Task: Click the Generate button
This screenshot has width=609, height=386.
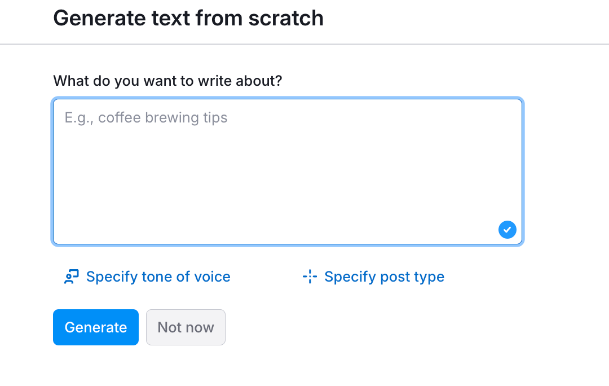Action: click(95, 327)
